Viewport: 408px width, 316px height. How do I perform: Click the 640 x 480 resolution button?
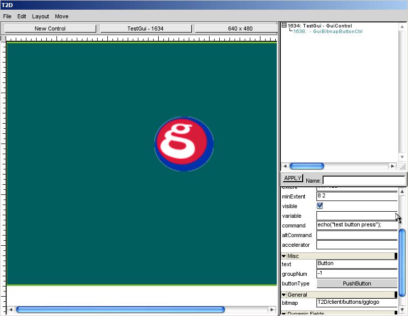236,28
